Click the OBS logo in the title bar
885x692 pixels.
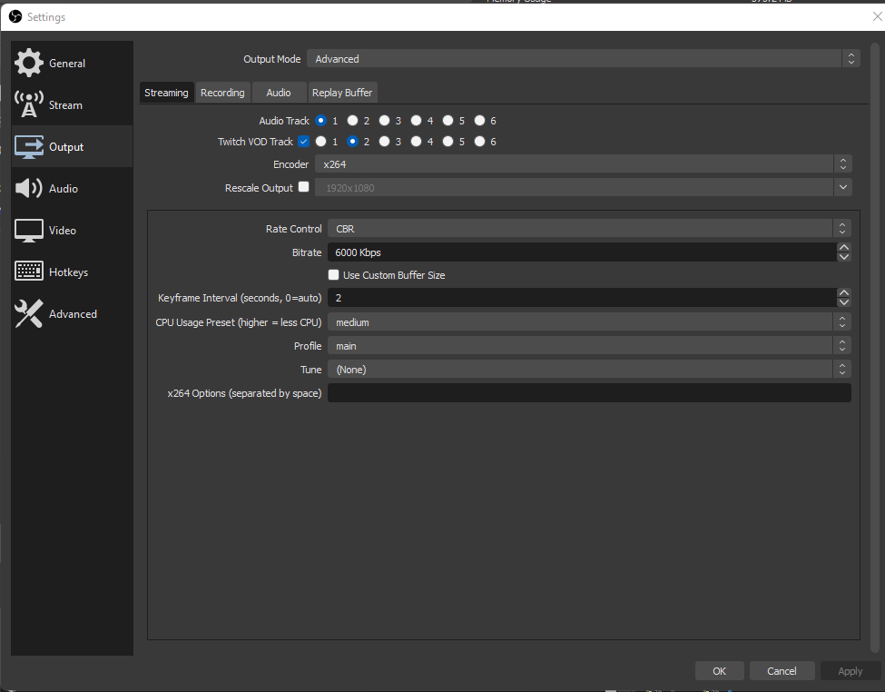coord(15,17)
